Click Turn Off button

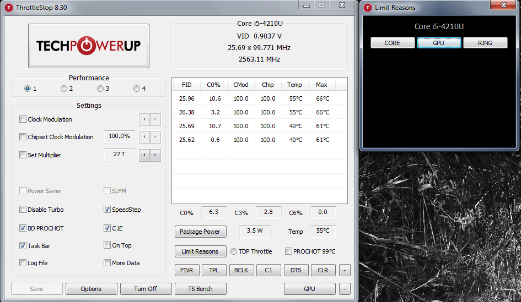(146, 289)
